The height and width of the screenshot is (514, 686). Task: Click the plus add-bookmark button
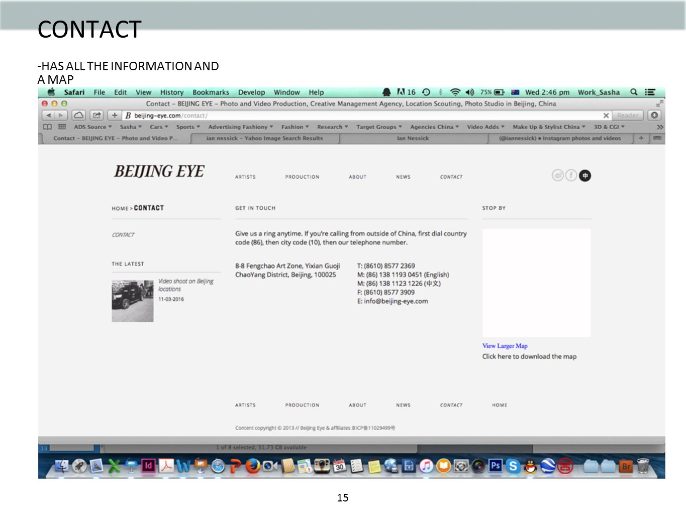coord(115,115)
